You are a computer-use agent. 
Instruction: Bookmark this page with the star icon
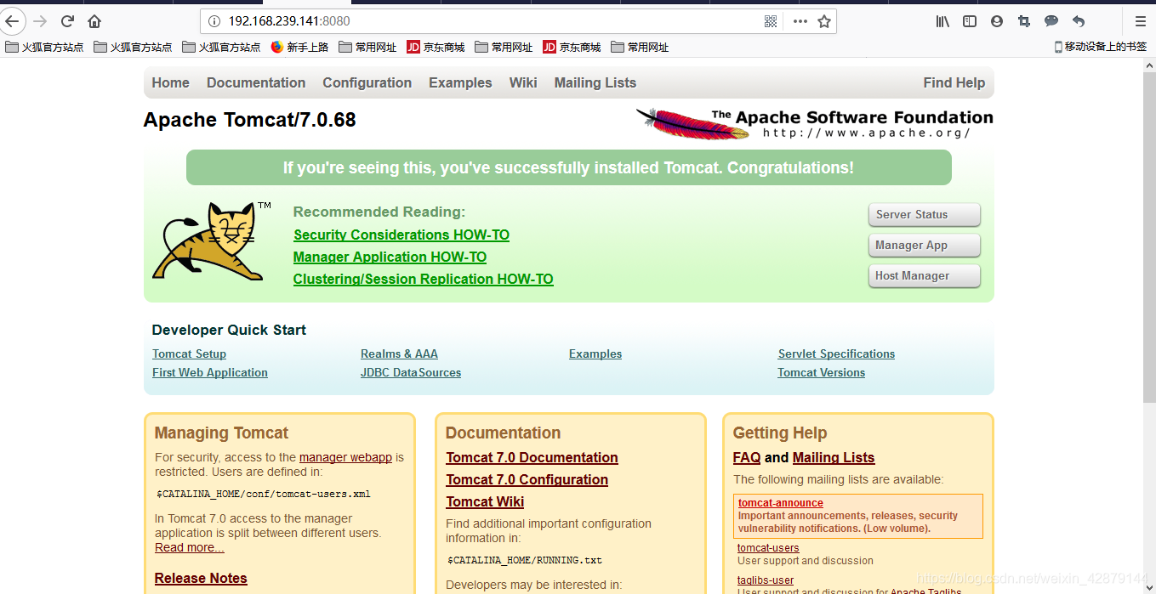pos(824,21)
